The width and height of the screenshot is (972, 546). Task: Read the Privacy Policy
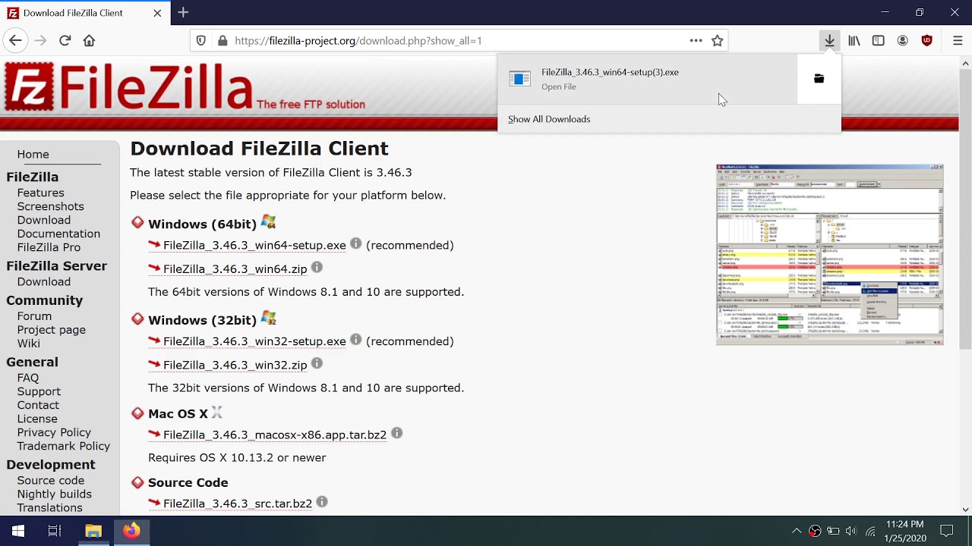(54, 432)
